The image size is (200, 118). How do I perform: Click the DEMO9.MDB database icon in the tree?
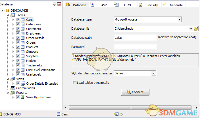click(8, 11)
